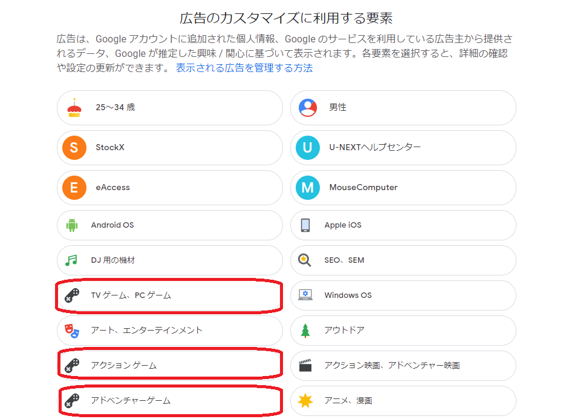Click the profile avatar icon beside 男性
Viewport: 566px width, 419px height.
pos(308,108)
